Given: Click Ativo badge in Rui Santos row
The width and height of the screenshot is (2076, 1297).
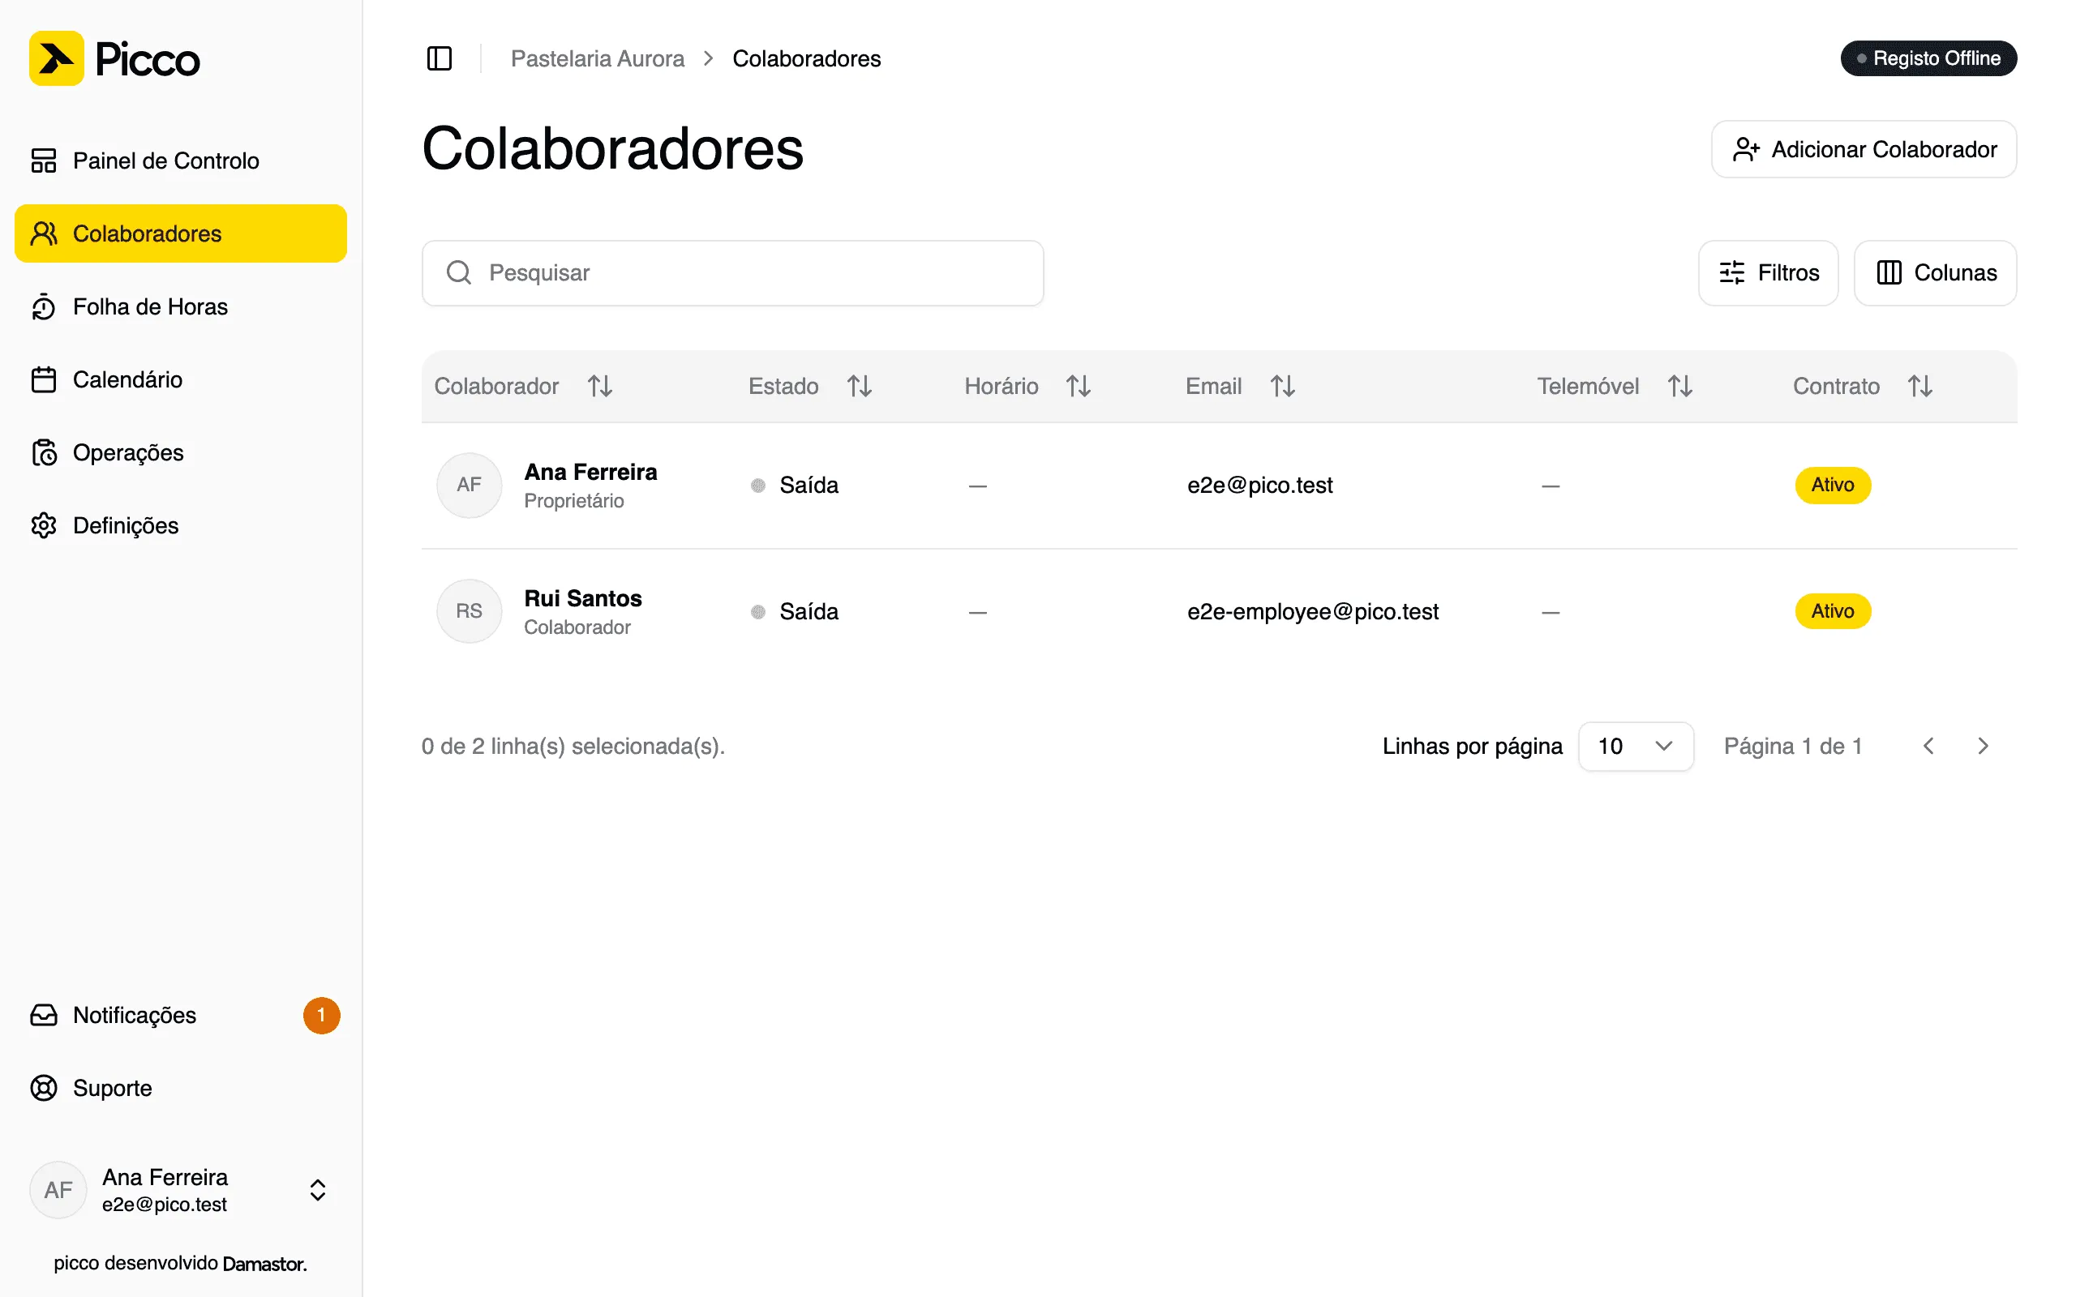Looking at the screenshot, I should pyautogui.click(x=1833, y=611).
